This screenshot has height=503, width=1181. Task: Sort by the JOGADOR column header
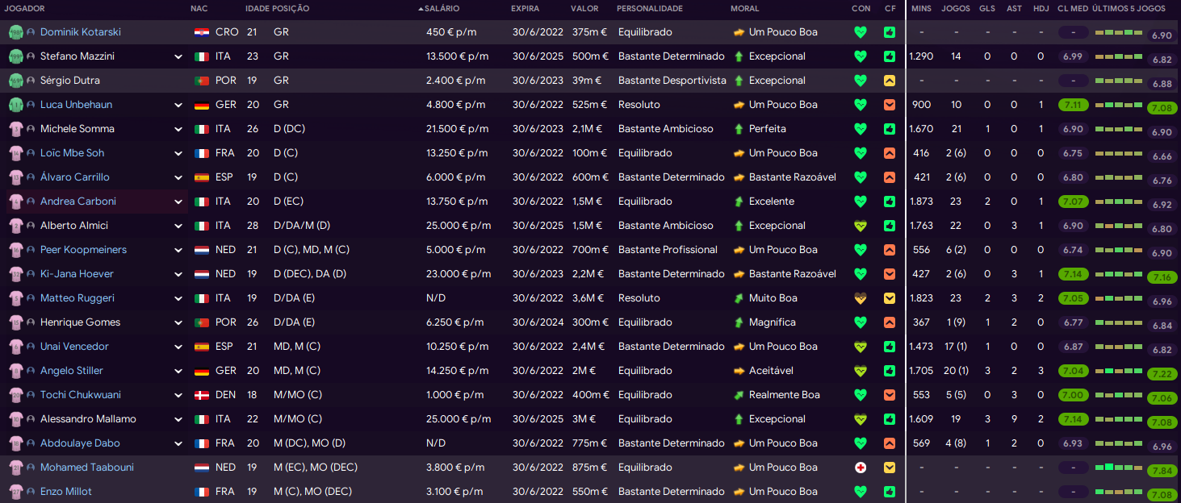tap(24, 8)
